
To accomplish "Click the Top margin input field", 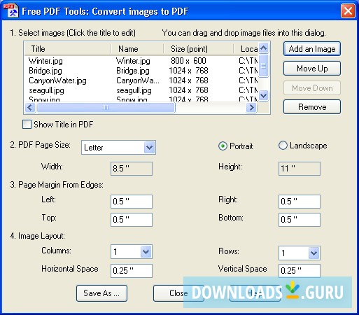I will pyautogui.click(x=132, y=220).
